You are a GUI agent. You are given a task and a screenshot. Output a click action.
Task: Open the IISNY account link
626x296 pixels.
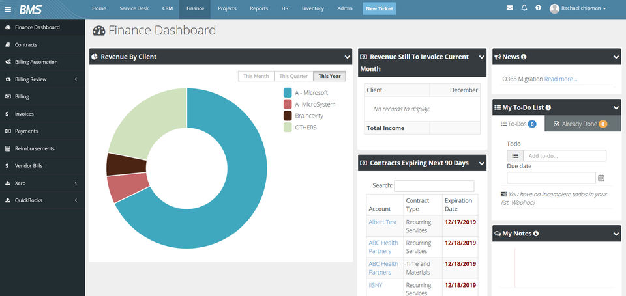click(x=376, y=285)
